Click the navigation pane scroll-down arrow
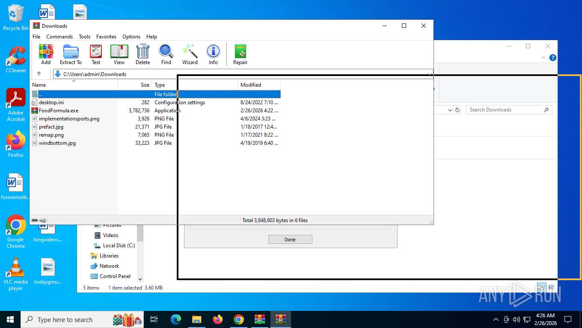Viewport: 582px width, 328px height. coord(140,279)
